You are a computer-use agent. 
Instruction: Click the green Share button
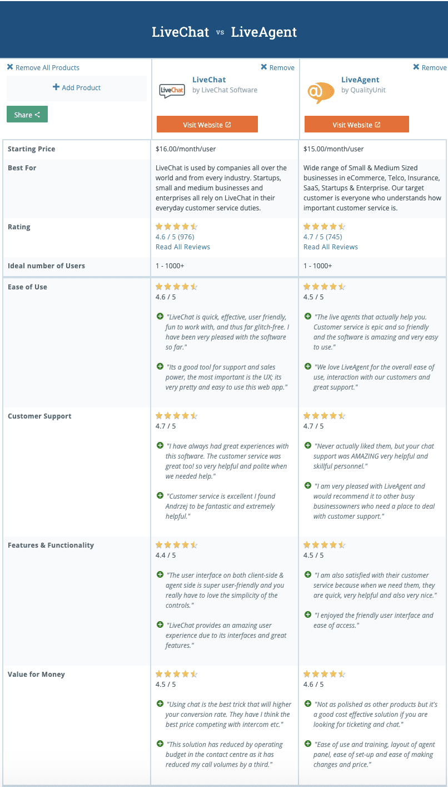pyautogui.click(x=27, y=114)
